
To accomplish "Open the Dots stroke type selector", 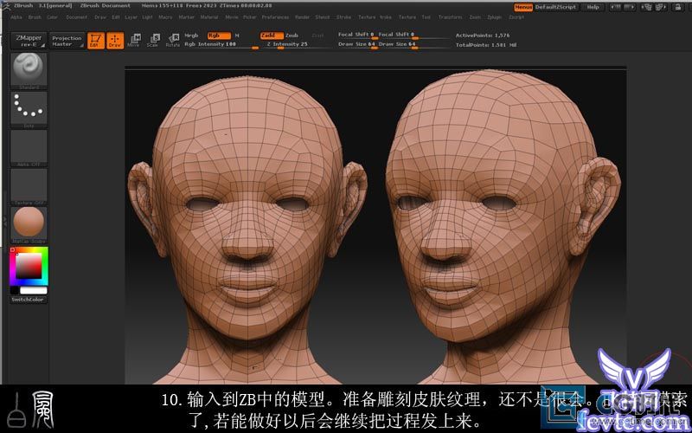I will click(29, 110).
